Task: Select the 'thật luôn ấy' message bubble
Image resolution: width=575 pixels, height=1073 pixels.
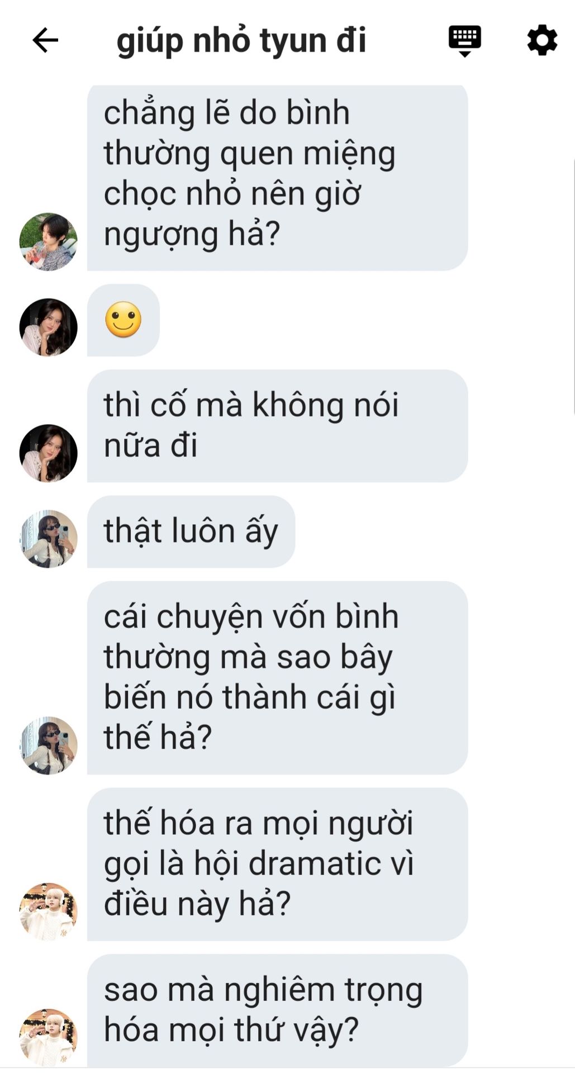Action: pyautogui.click(x=191, y=531)
